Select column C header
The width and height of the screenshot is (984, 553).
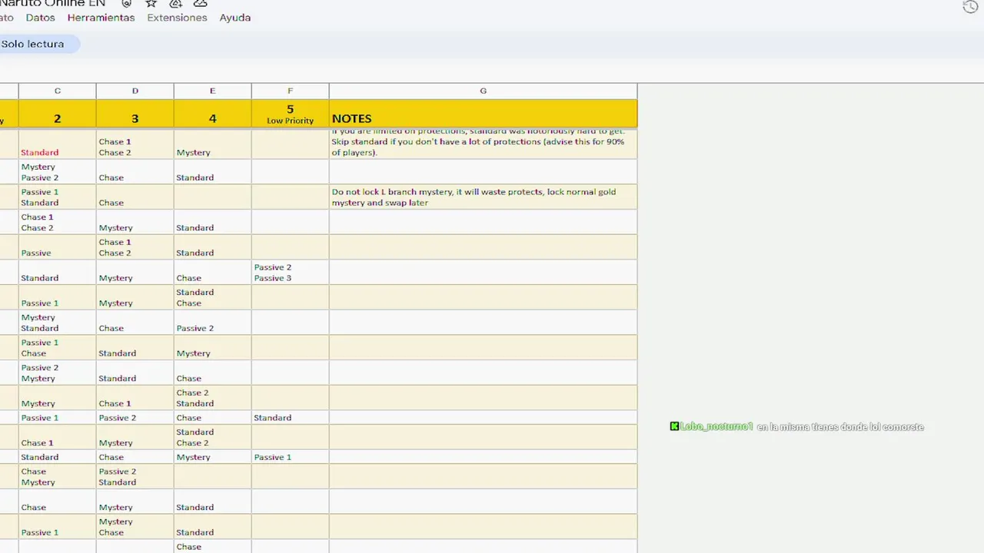click(58, 91)
